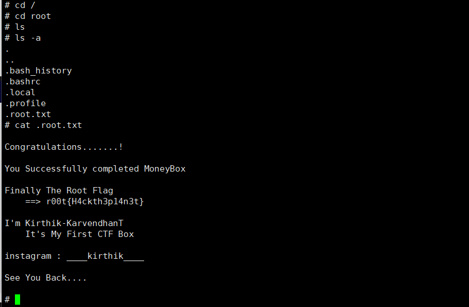Click the "See You Back...." line
This screenshot has height=307, width=469.
(46, 278)
